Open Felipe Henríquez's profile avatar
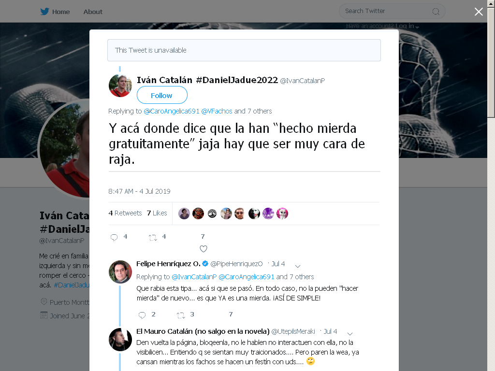The width and height of the screenshot is (495, 371). coord(120,271)
